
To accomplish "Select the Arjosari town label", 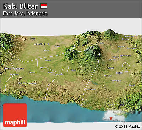I will click(112, 60).
